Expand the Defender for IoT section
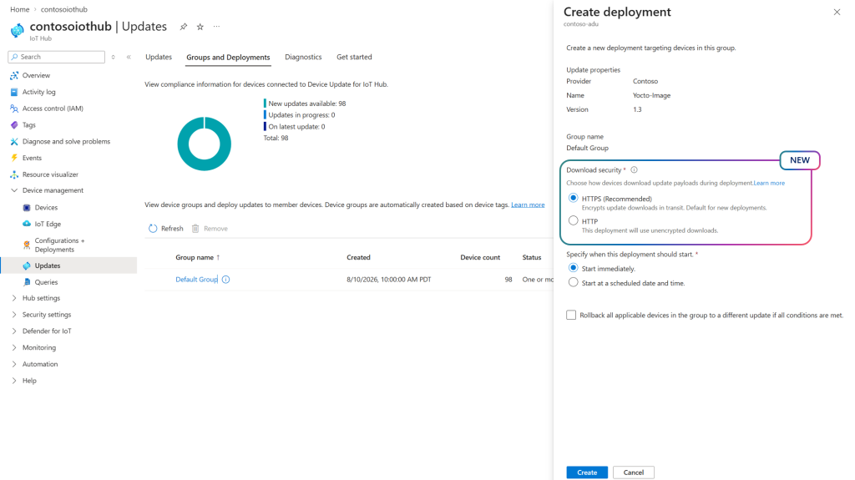 pos(14,331)
